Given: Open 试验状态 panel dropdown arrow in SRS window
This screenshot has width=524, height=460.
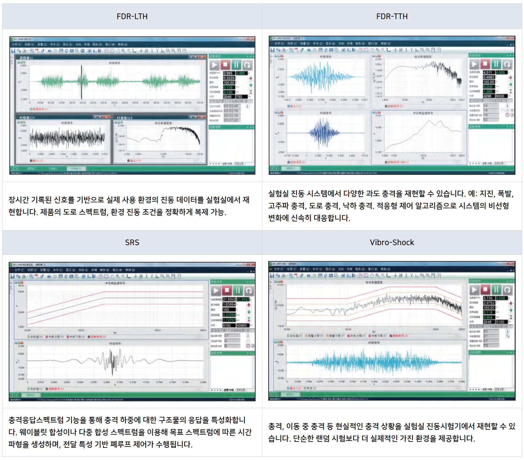Looking at the screenshot, I should (x=248, y=282).
